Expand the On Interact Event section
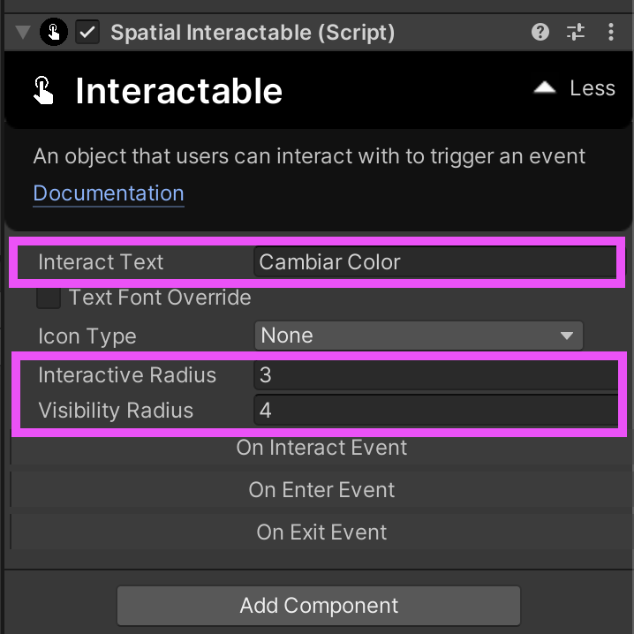The height and width of the screenshot is (634, 634). pyautogui.click(x=321, y=448)
